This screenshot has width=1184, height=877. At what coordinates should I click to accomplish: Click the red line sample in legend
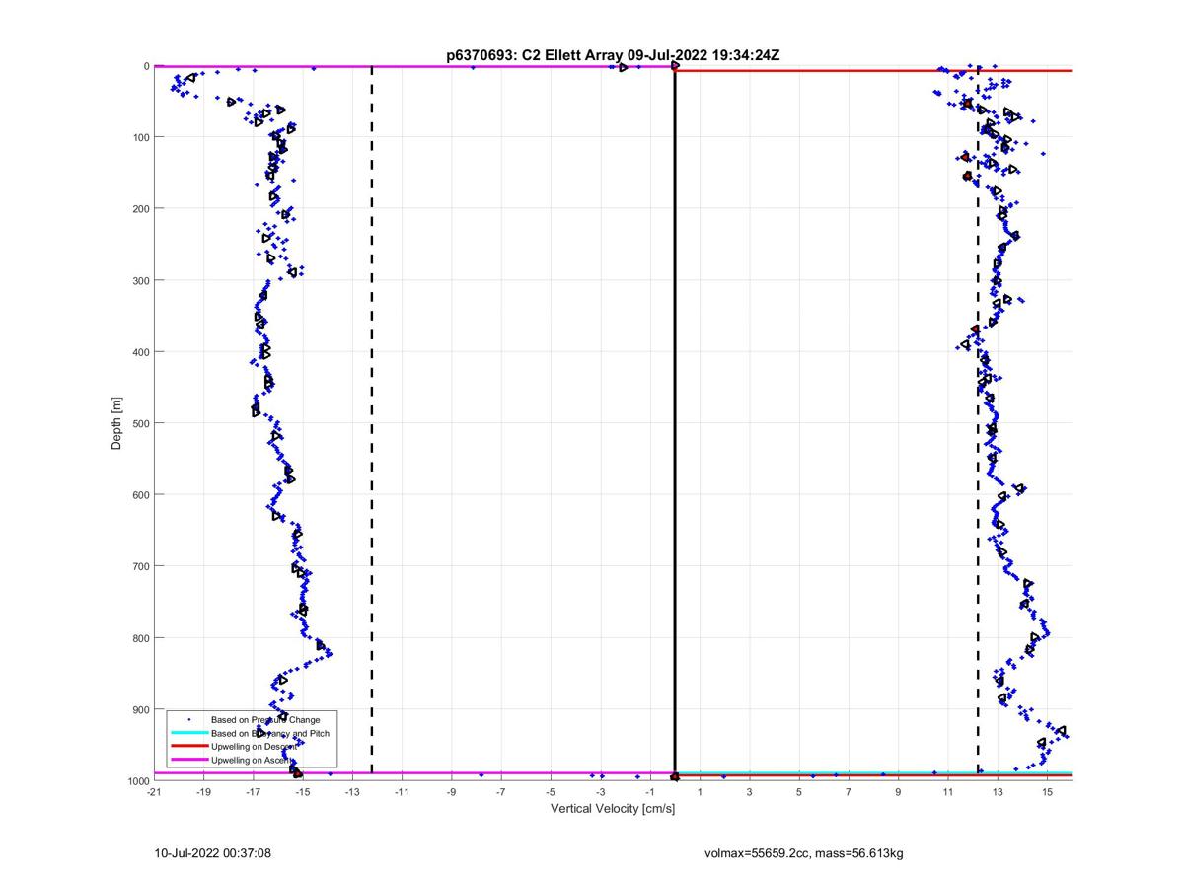click(188, 747)
